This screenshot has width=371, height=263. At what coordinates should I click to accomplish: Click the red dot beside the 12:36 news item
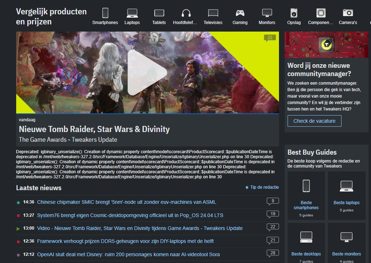tap(18, 242)
